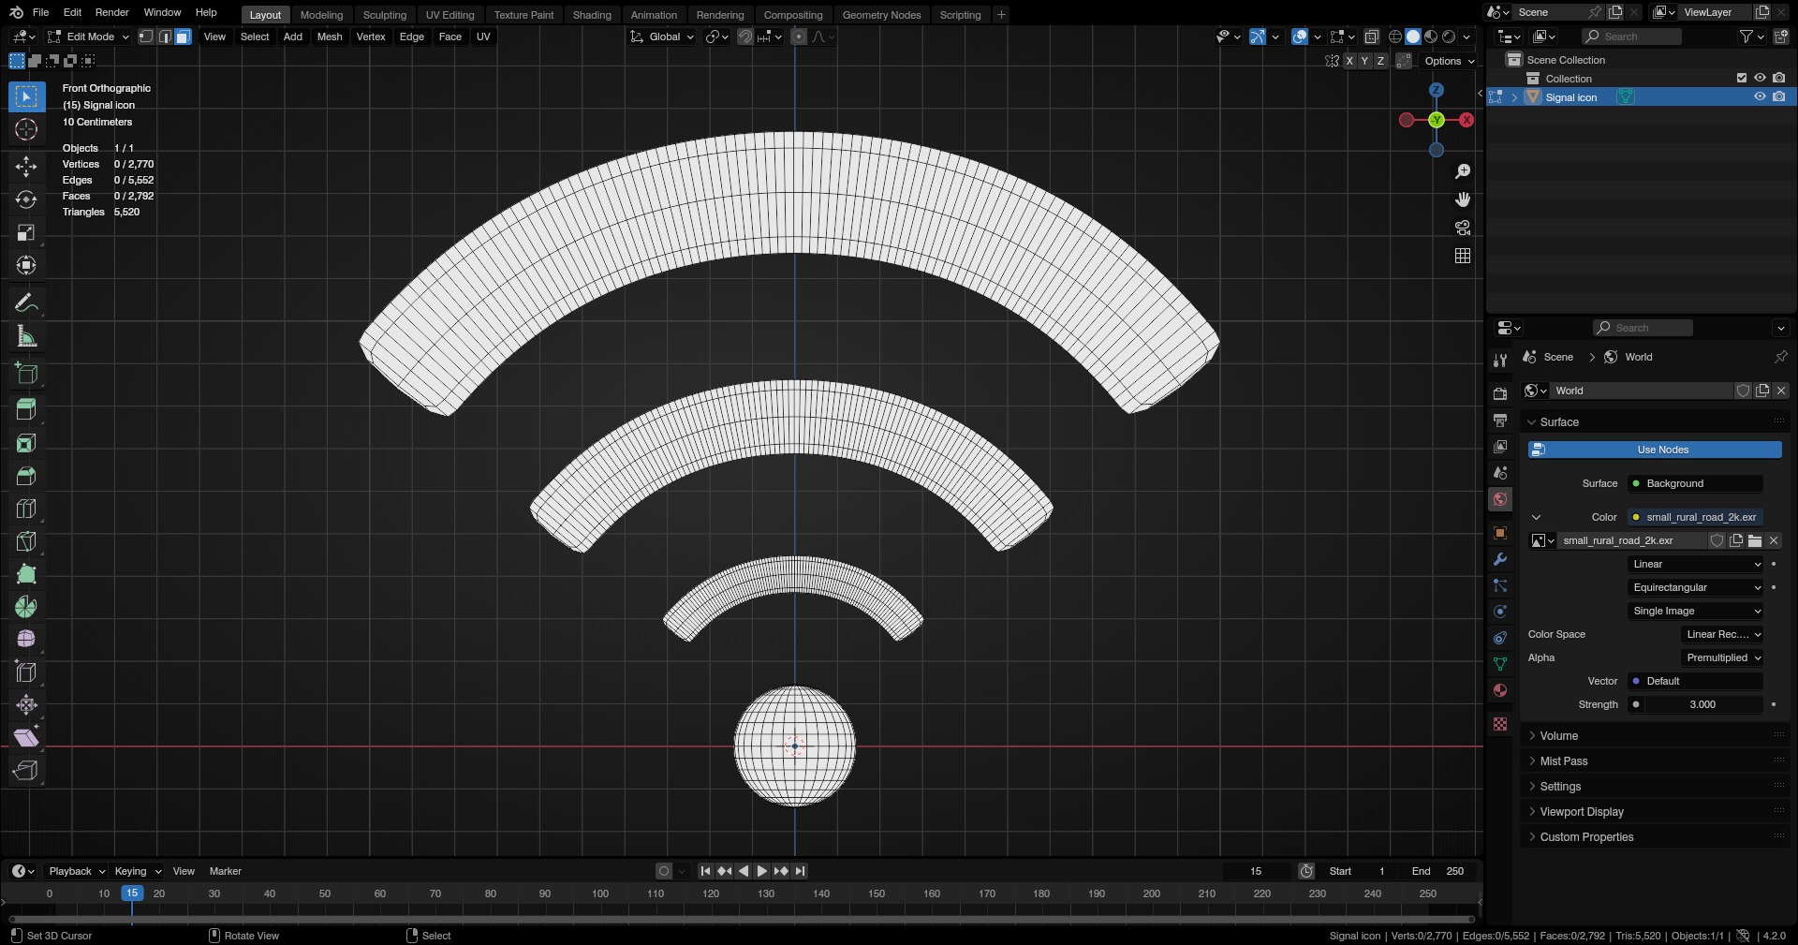The width and height of the screenshot is (1798, 945).
Task: Select the Cursor tool in toolbar
Action: (x=26, y=129)
